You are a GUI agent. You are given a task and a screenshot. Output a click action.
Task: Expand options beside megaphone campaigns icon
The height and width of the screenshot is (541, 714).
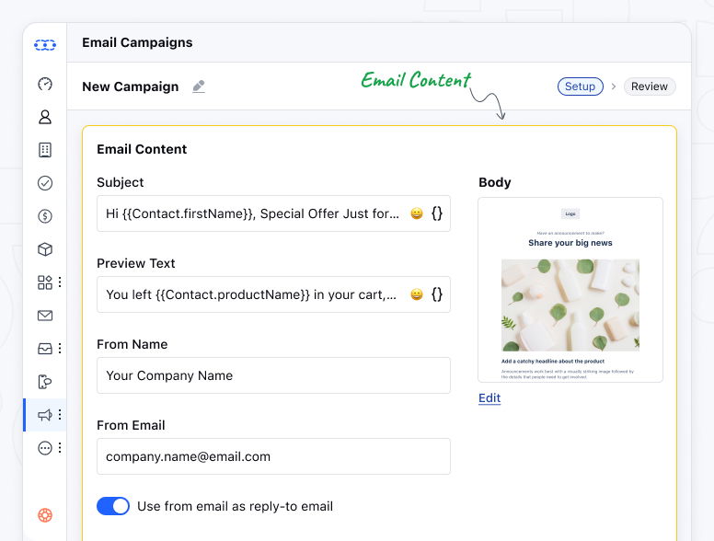60,415
